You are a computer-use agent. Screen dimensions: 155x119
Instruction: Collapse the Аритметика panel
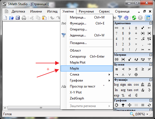point(151,23)
